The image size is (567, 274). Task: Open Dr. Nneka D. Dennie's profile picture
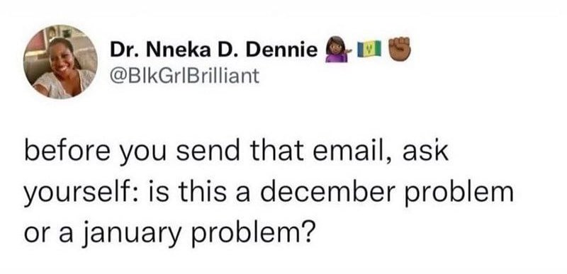61,62
